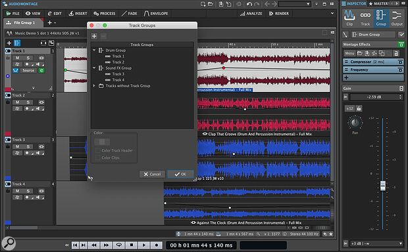Undo last action in title bar

click(x=249, y=4)
